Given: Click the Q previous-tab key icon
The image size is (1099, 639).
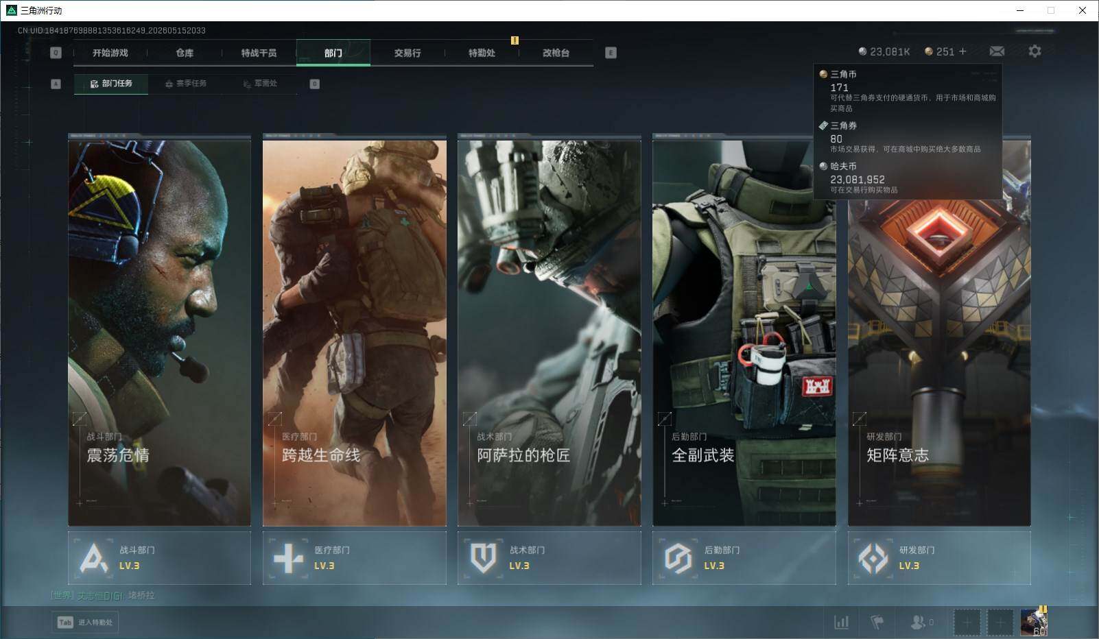Looking at the screenshot, I should click(56, 53).
